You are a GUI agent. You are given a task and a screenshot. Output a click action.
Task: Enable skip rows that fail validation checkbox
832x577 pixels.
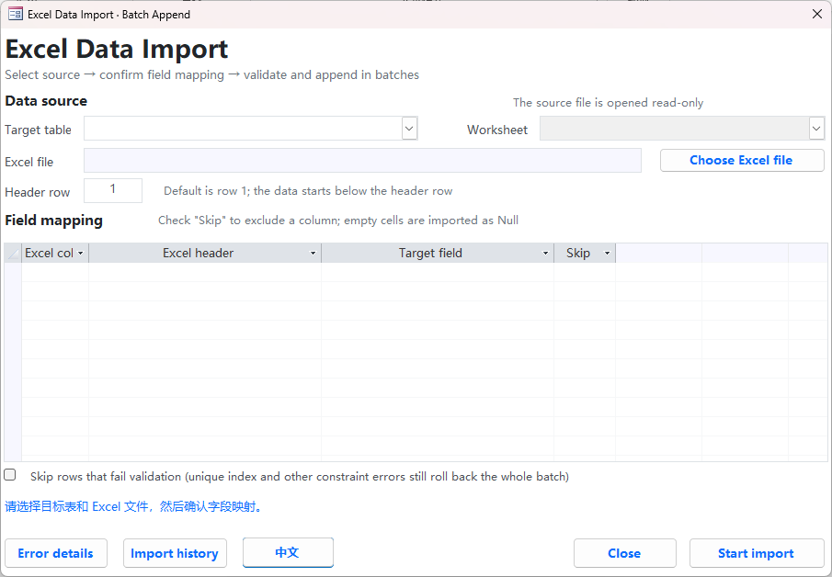click(10, 475)
